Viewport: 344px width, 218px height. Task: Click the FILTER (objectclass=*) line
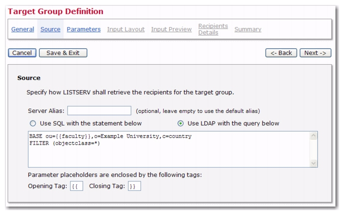coord(65,143)
